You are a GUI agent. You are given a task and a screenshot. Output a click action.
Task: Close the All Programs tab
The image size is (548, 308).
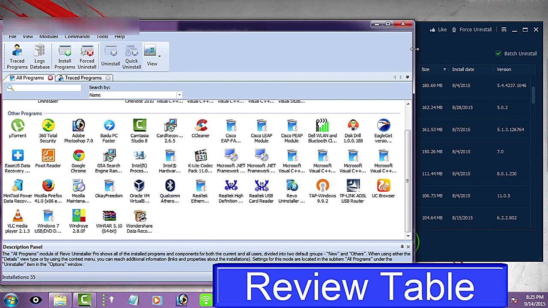(x=50, y=78)
